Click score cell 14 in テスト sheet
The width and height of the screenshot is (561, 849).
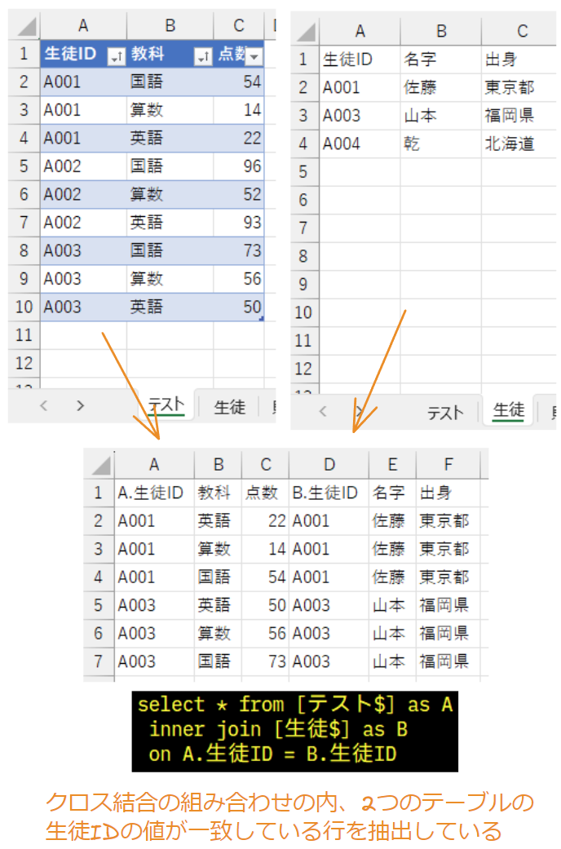(x=239, y=110)
